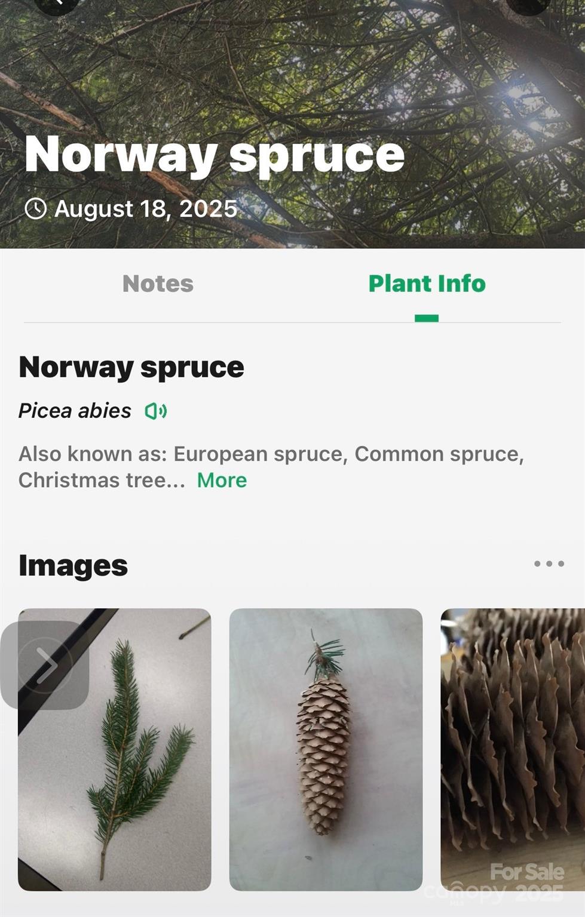
Task: Select the Plant Info tab
Action: click(x=427, y=284)
